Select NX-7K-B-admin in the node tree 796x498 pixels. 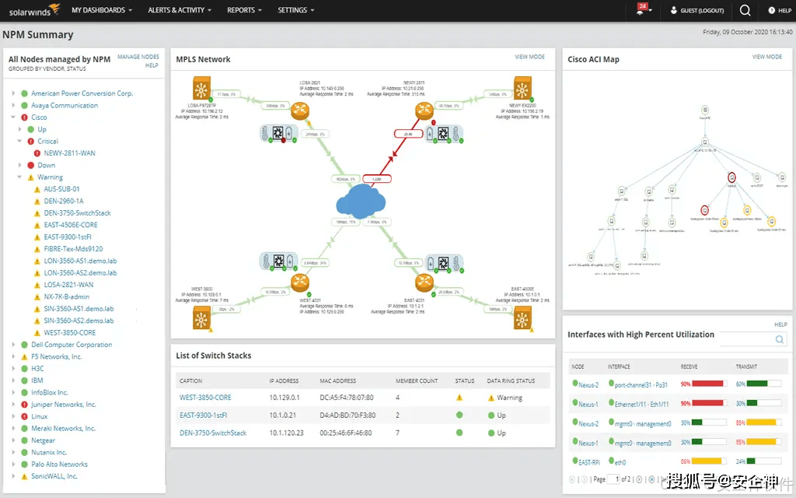(x=67, y=296)
